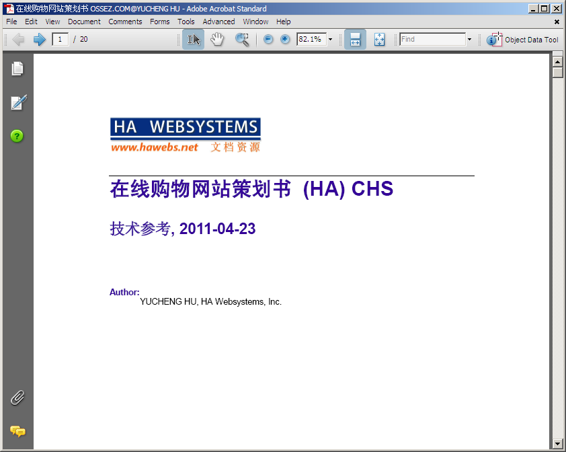Open the Advanced menu
566x452 pixels.
tap(218, 22)
